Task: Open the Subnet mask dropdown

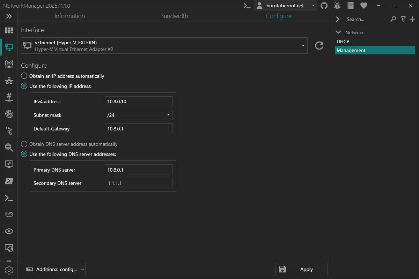Action: [x=168, y=115]
